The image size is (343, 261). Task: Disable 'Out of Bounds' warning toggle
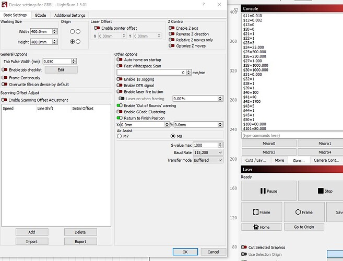point(120,105)
